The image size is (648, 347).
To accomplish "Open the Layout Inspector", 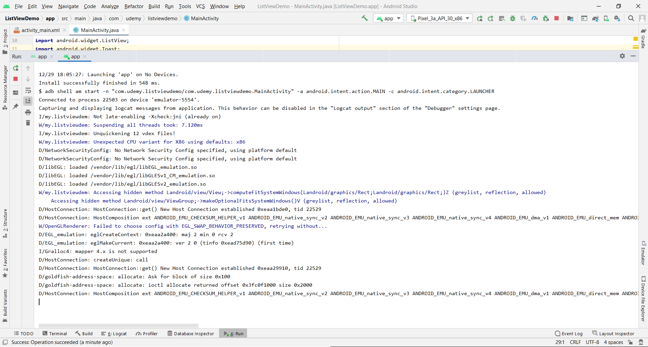I will 614,334.
